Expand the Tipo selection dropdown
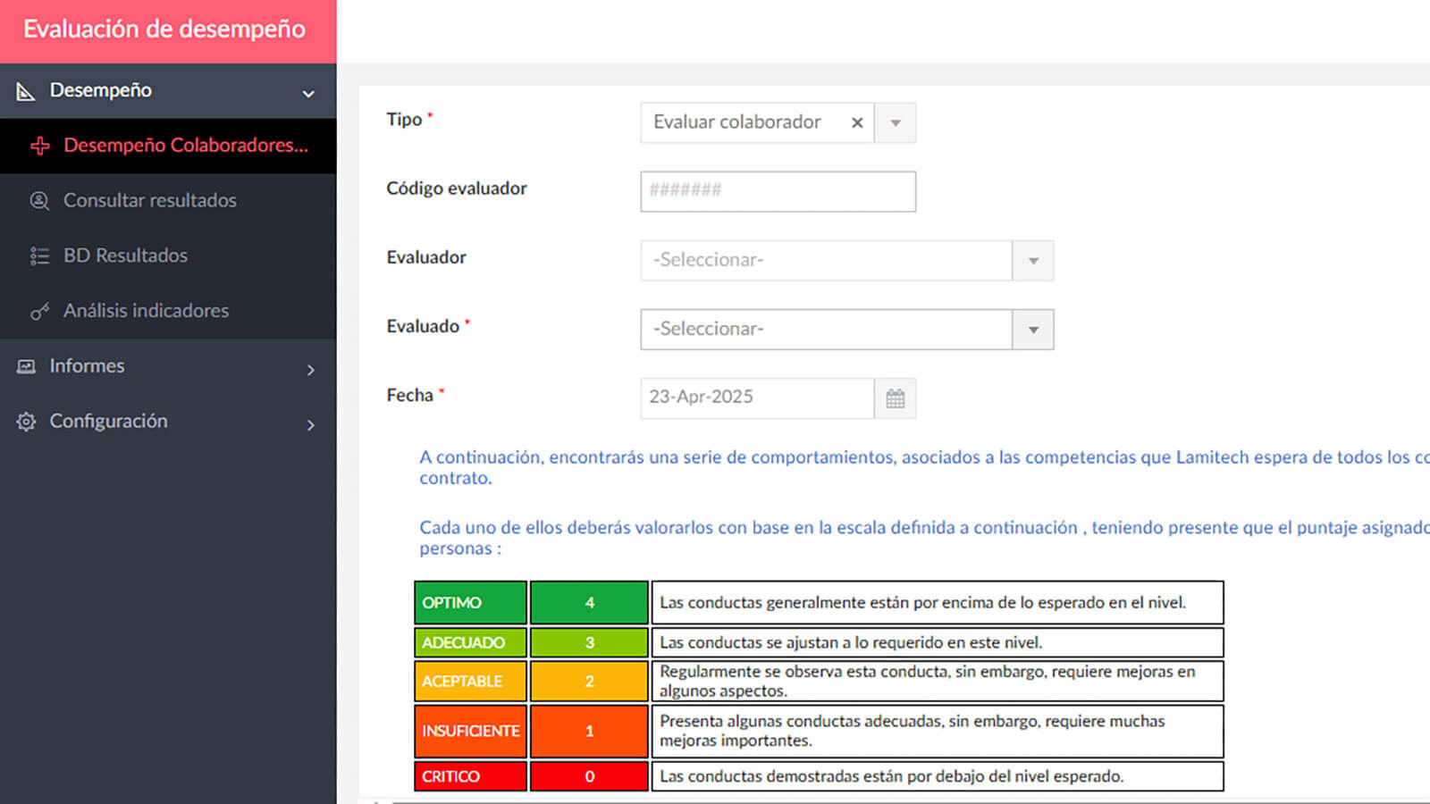The height and width of the screenshot is (804, 1430). point(895,122)
